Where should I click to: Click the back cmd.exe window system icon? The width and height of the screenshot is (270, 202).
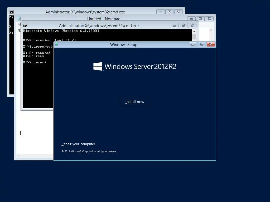pyautogui.click(x=12, y=12)
